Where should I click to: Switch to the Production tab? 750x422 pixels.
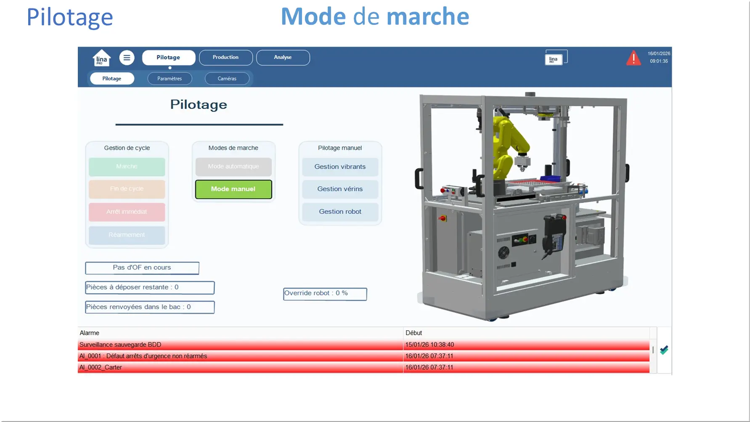[225, 58]
